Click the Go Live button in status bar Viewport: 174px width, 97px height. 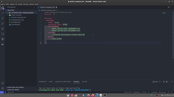(163, 92)
